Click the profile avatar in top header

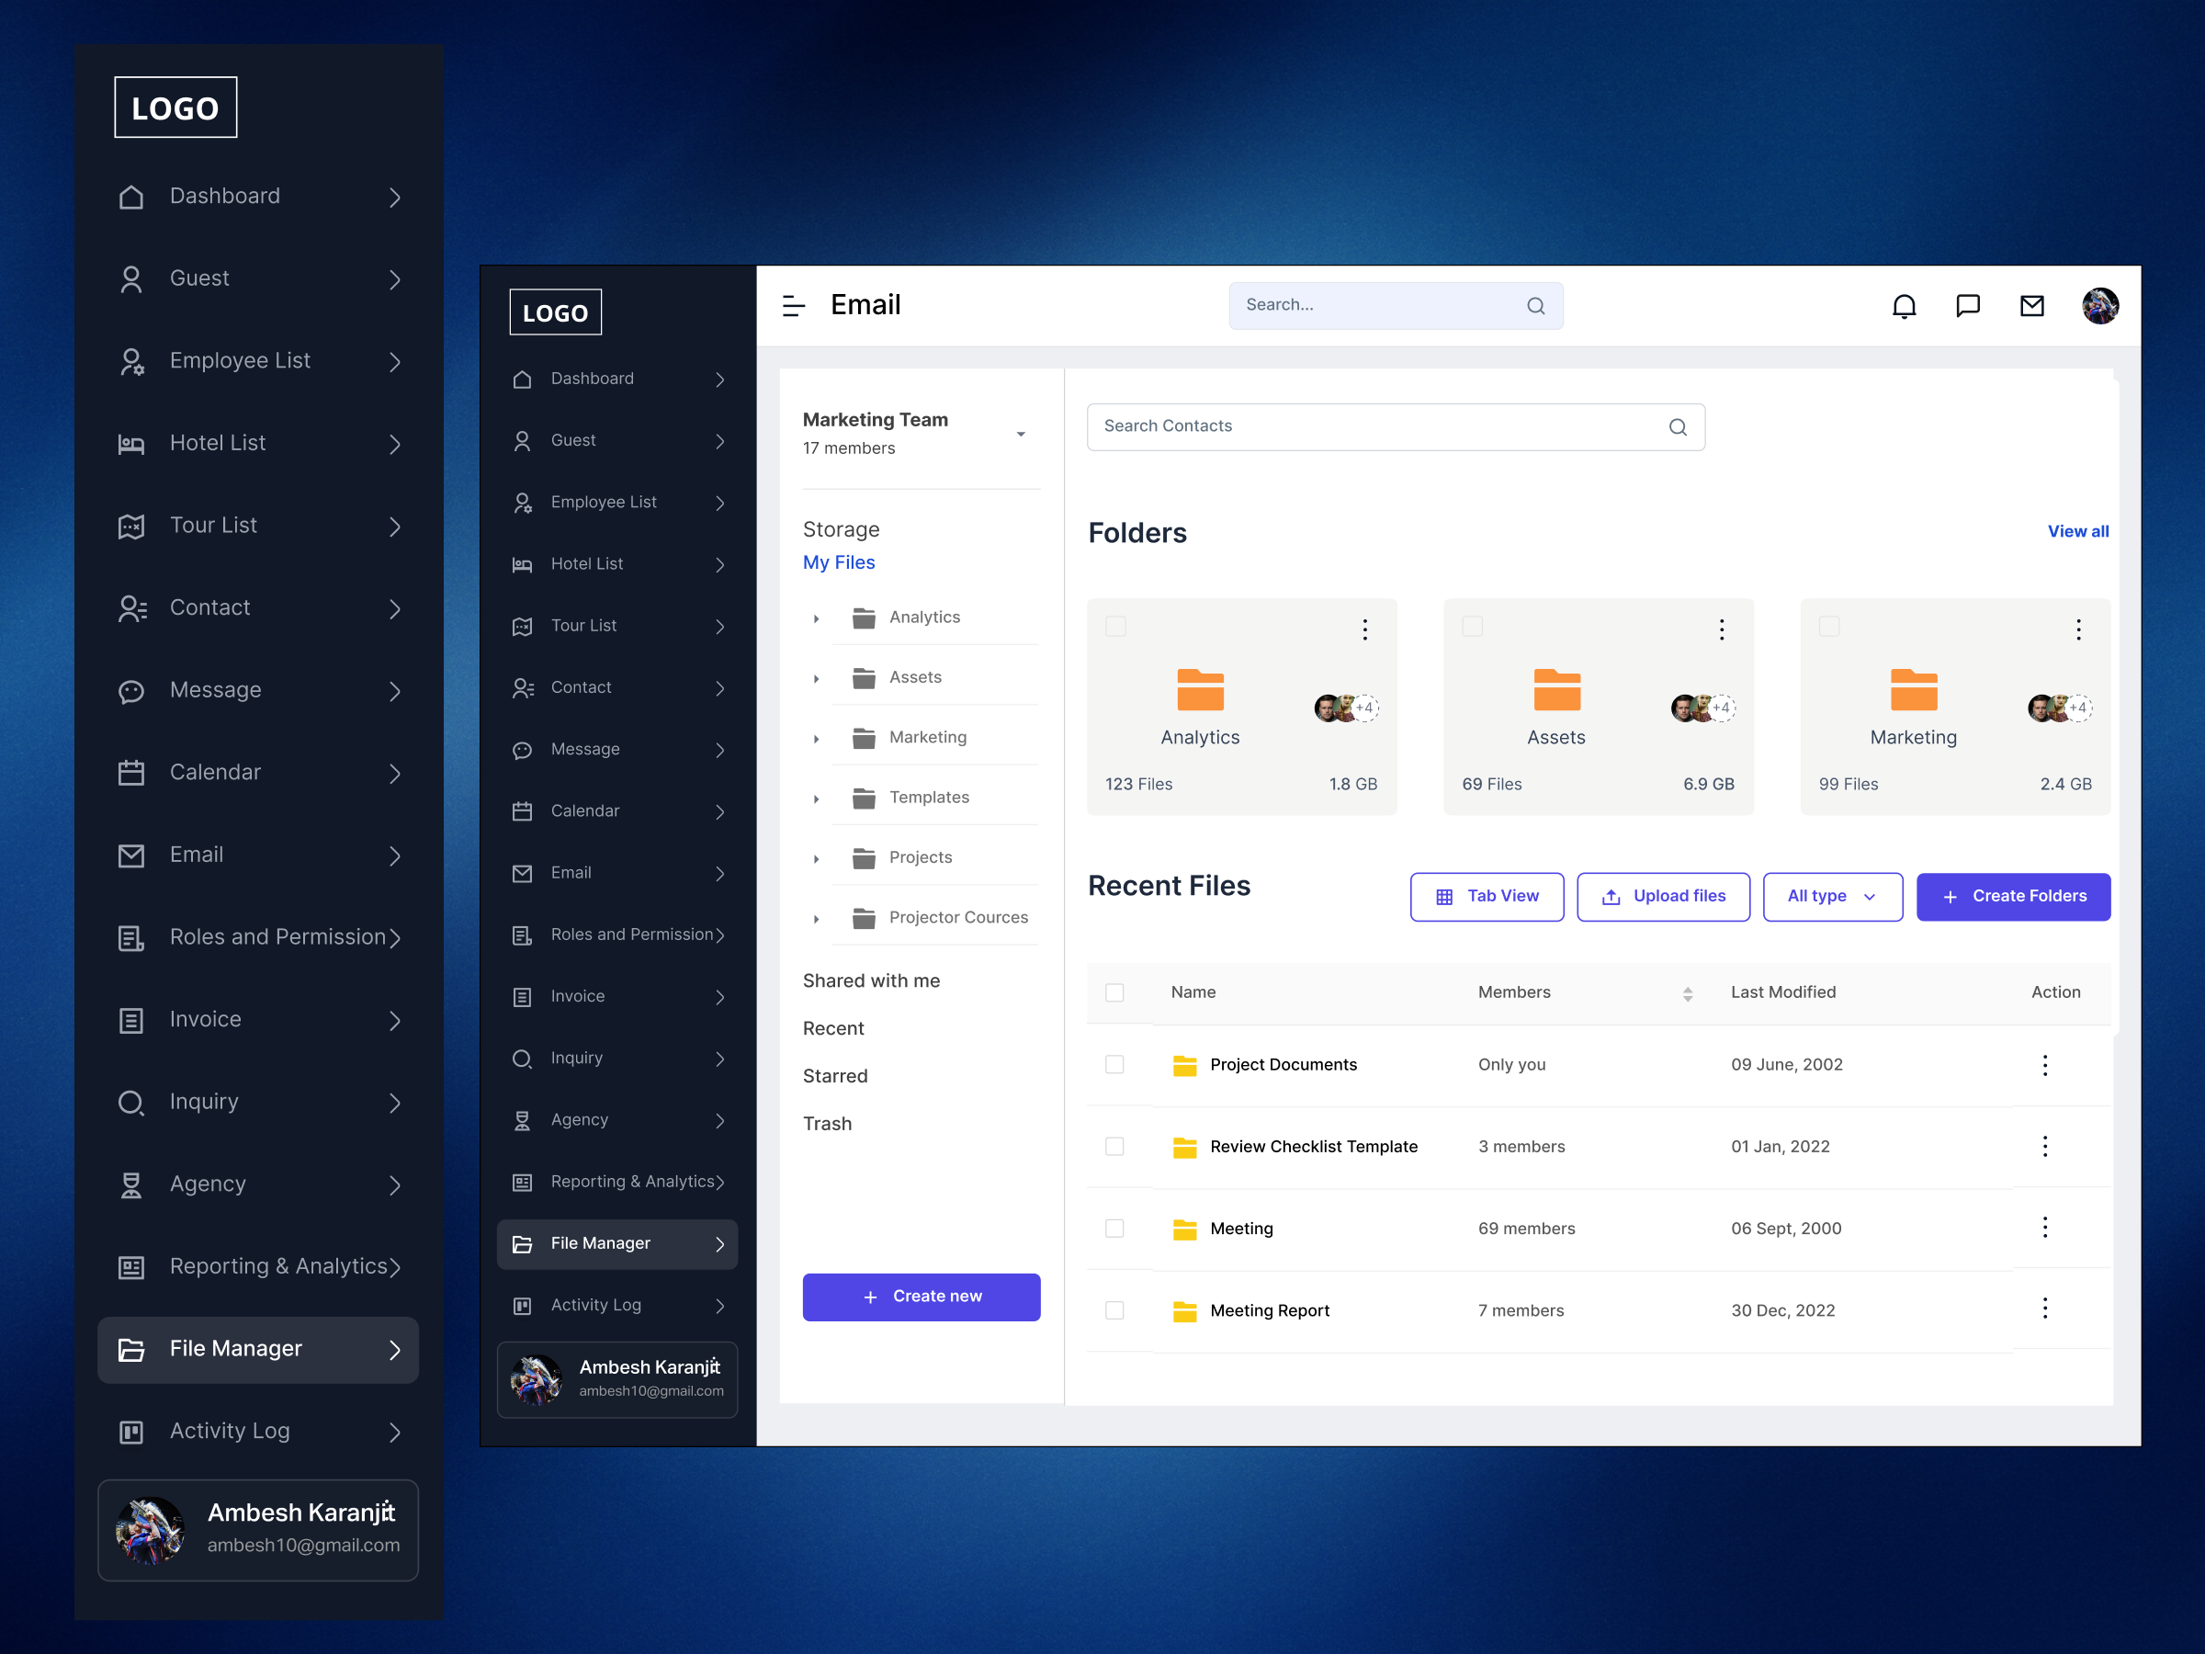pos(2100,306)
